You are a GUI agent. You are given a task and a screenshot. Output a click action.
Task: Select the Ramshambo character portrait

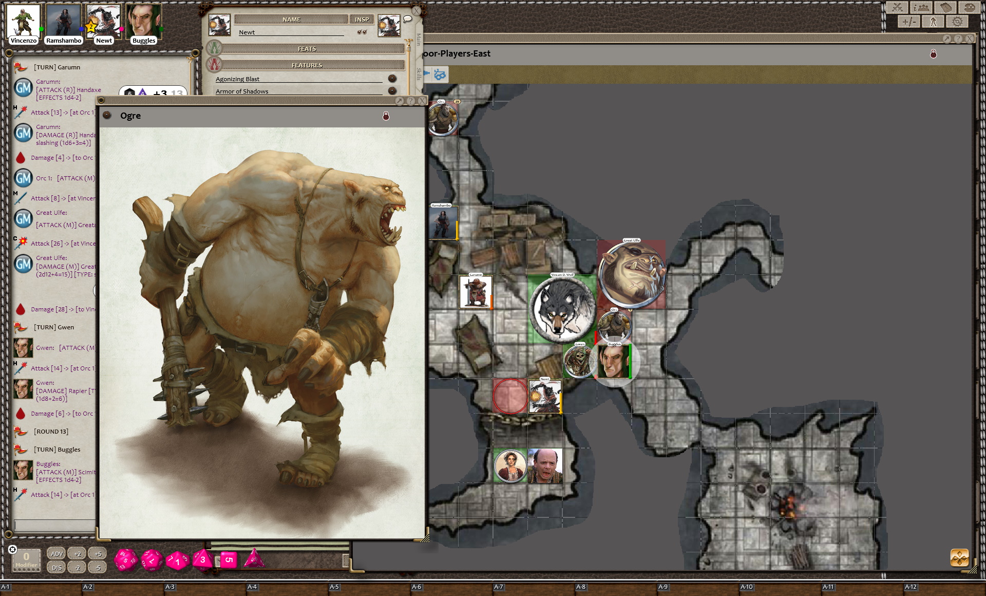[x=63, y=21]
